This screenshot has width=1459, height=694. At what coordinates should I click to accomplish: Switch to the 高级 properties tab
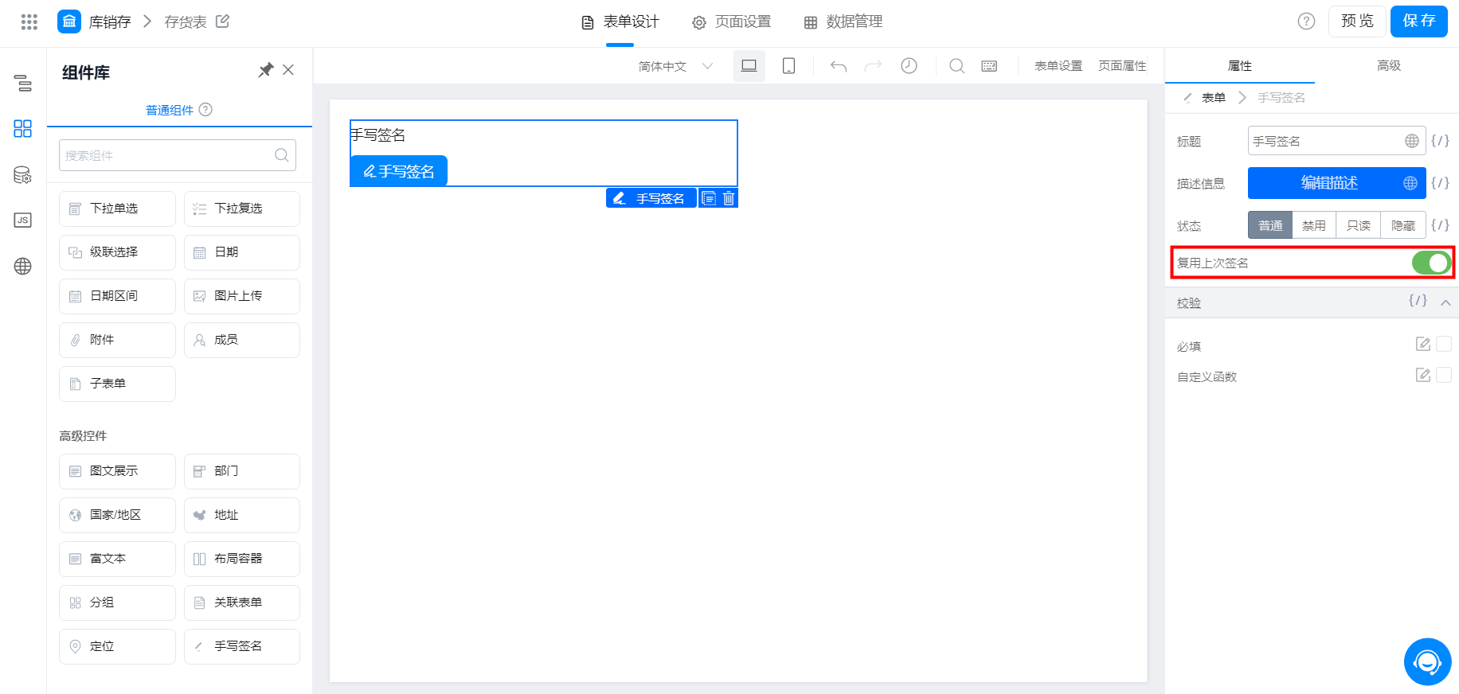tap(1388, 65)
